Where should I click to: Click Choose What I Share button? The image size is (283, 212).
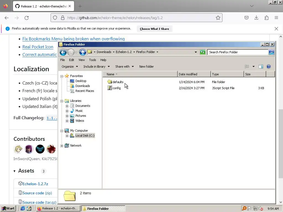pyautogui.click(x=154, y=29)
